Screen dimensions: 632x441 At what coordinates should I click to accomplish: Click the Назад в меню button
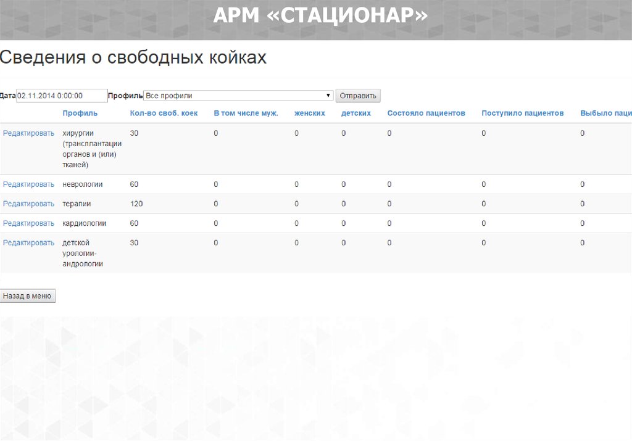(x=28, y=296)
